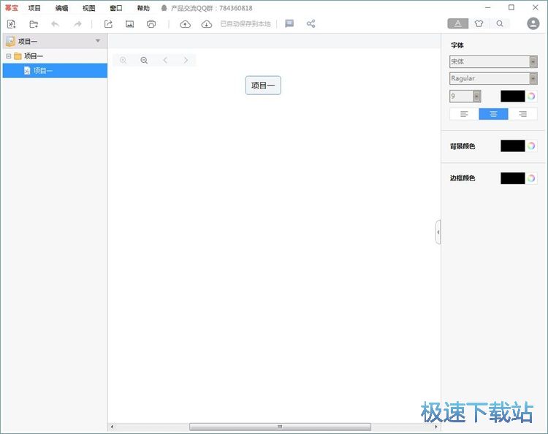Collapse the right side panel handle
This screenshot has height=434, width=548.
(438, 232)
